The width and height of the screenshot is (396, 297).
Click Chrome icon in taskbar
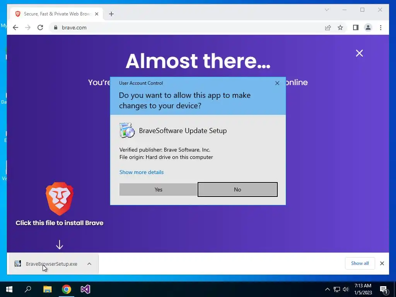pyautogui.click(x=67, y=289)
